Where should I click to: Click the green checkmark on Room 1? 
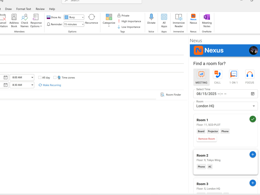click(x=252, y=119)
